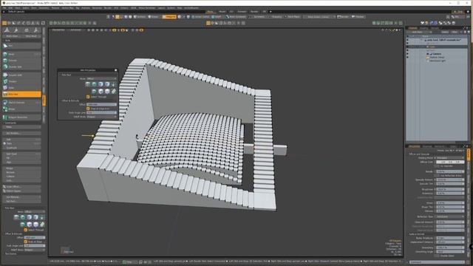Screen dimensions: 473x266
Task: Select the Sketch Extrude tool
Action: (21, 103)
